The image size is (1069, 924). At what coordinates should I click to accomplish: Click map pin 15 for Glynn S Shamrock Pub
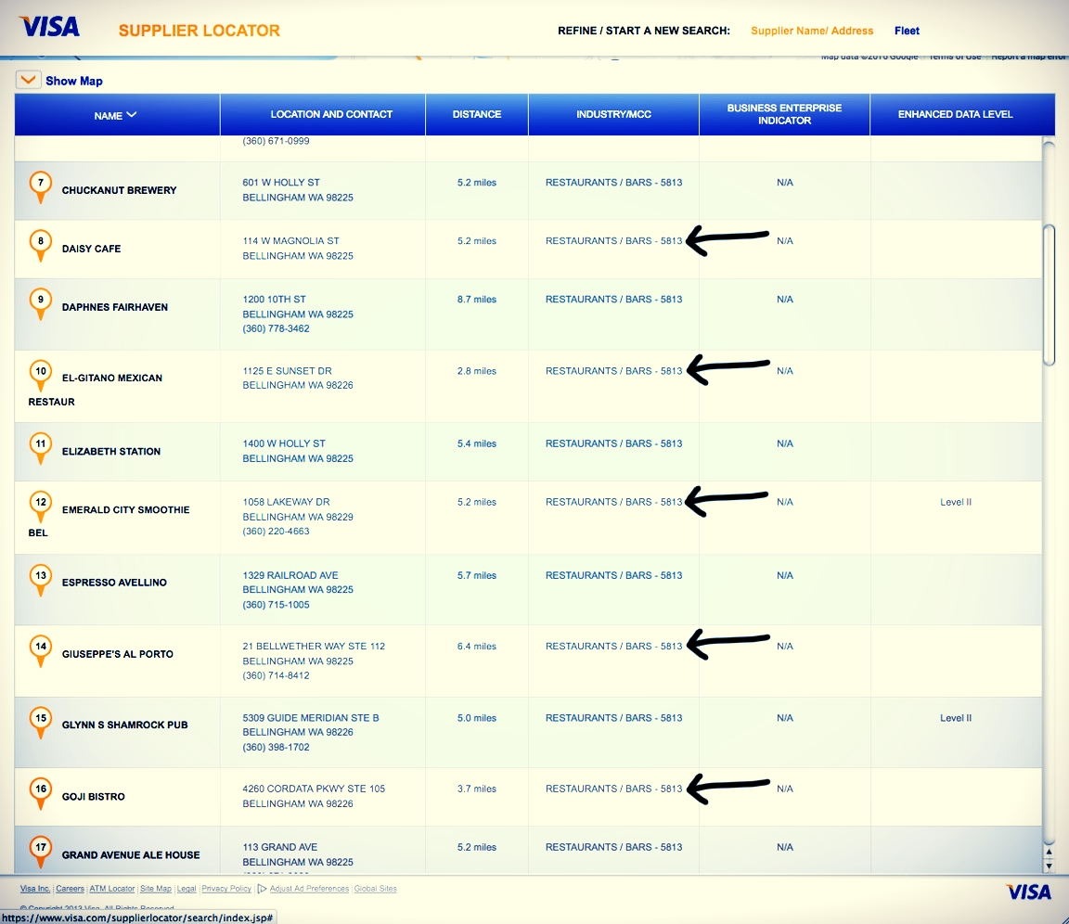(41, 723)
